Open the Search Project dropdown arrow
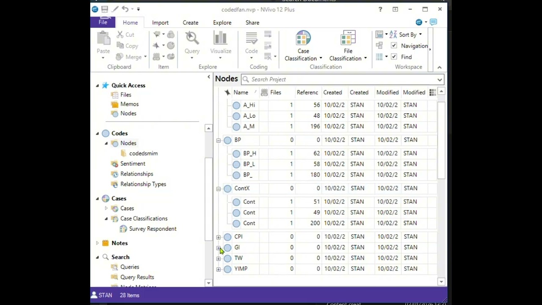The height and width of the screenshot is (305, 542). (440, 80)
